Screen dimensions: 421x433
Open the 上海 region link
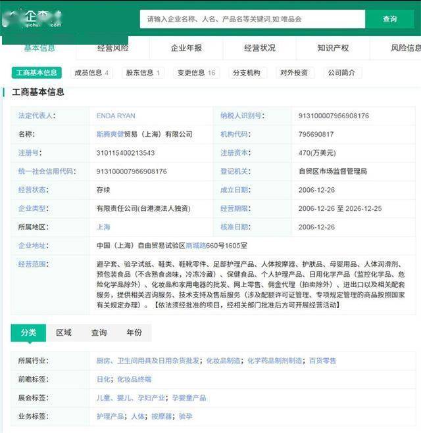103,227
